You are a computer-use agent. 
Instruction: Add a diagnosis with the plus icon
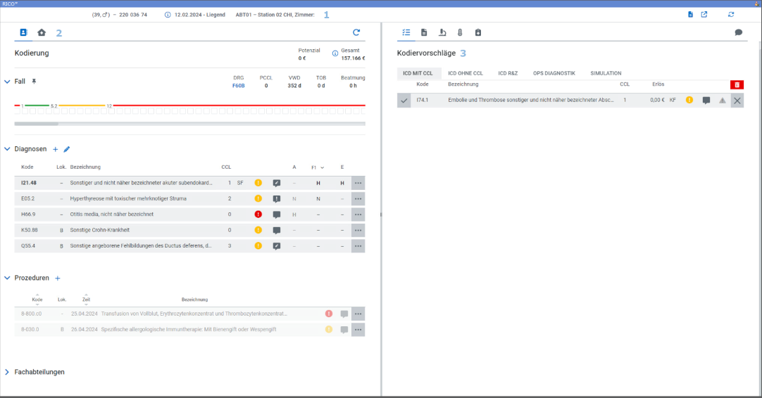tap(56, 149)
